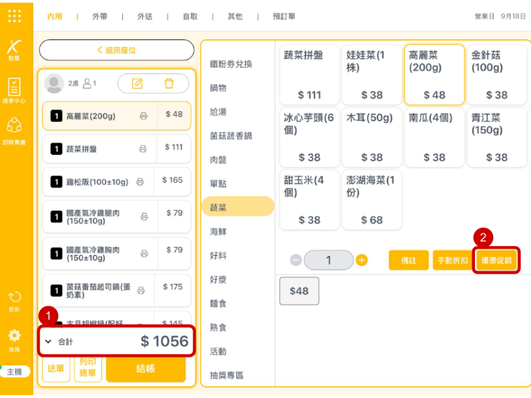Viewport: 531px width, 398px height.
Task: Open 接單中心 order center
Action: tap(15, 90)
